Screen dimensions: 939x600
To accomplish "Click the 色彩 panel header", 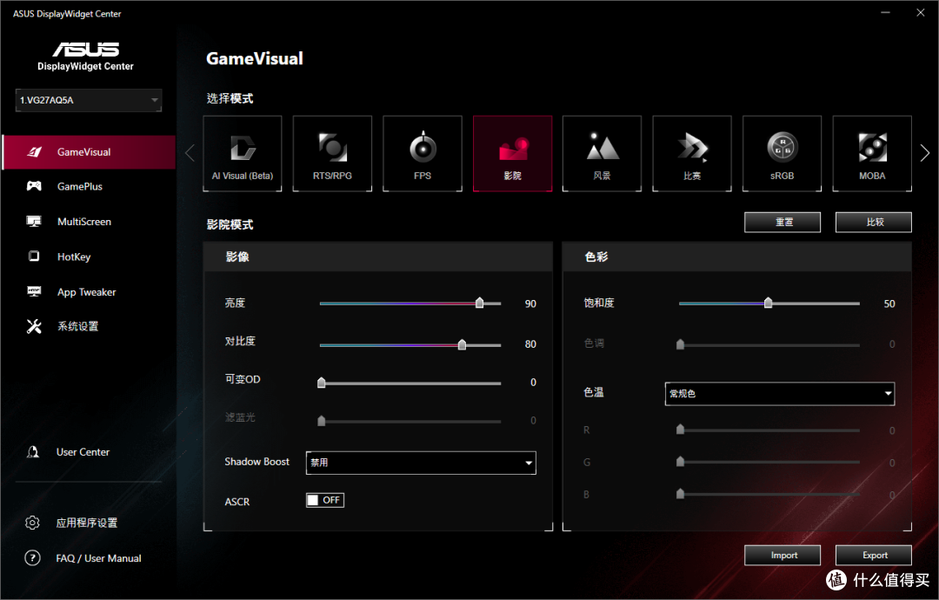I will coord(737,257).
